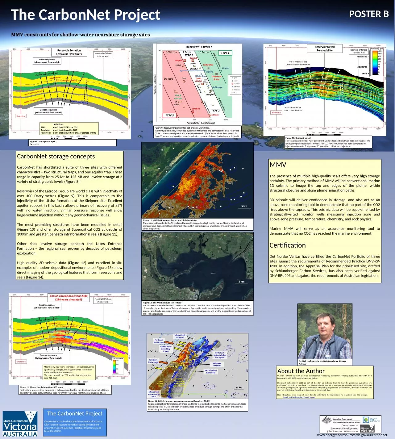This screenshot has height=439, width=395.
Task: Click 'After nearly 300 years' note in Figure 11
Action: [x=69, y=372]
